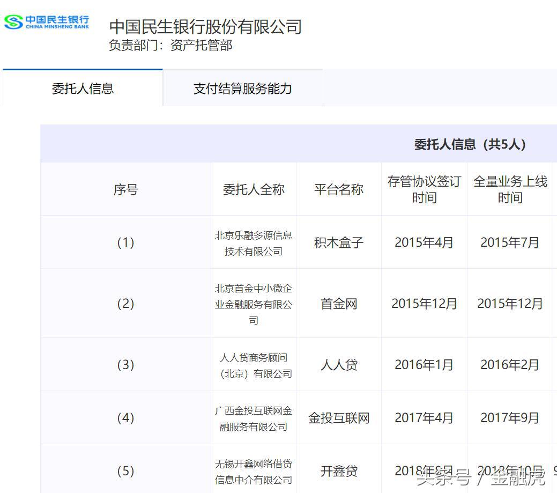Click the China Minsheng Bank logo
This screenshot has width=557, height=493.
click(47, 22)
